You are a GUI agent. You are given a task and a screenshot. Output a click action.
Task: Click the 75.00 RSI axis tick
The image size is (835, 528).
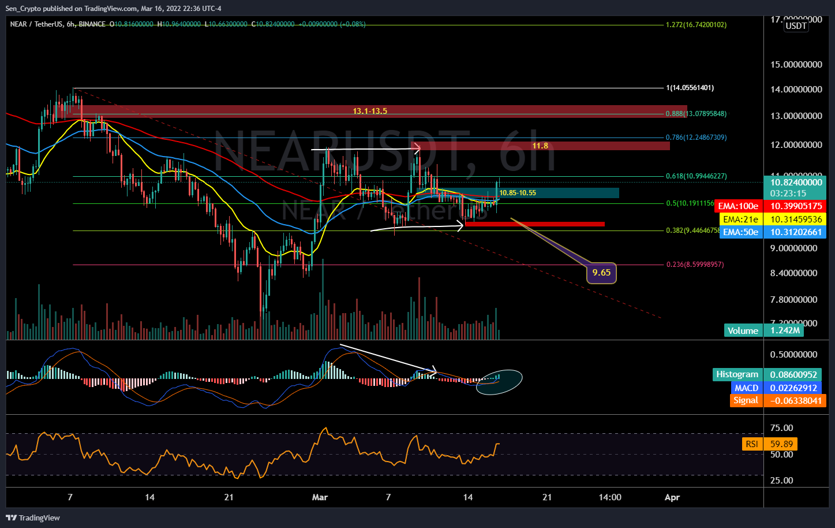click(x=782, y=428)
